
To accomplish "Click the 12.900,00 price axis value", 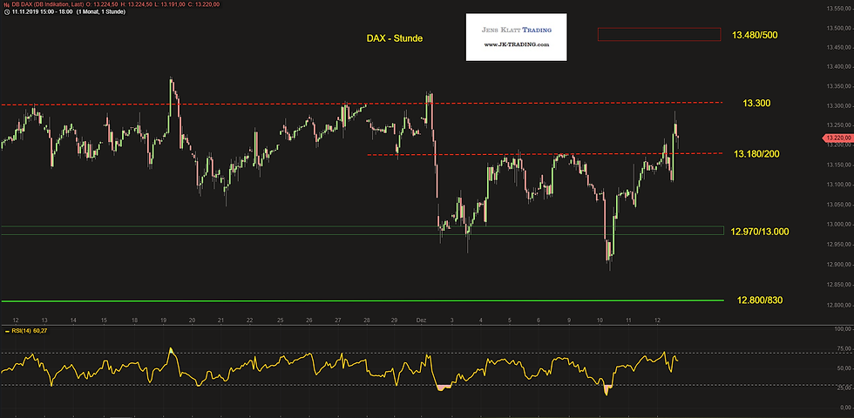I will (x=837, y=265).
